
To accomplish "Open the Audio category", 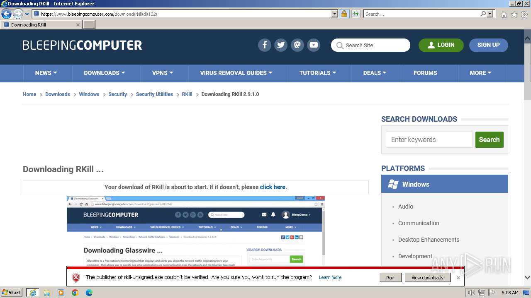I will pyautogui.click(x=406, y=207).
